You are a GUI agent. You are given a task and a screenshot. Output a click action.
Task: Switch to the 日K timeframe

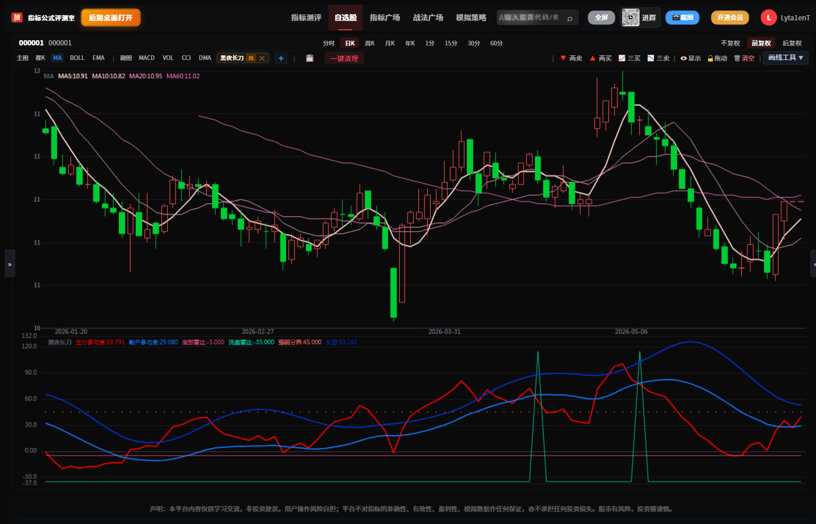click(350, 43)
